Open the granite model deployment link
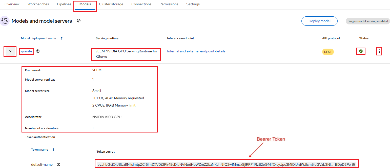The width and height of the screenshot is (390, 168). [27, 51]
